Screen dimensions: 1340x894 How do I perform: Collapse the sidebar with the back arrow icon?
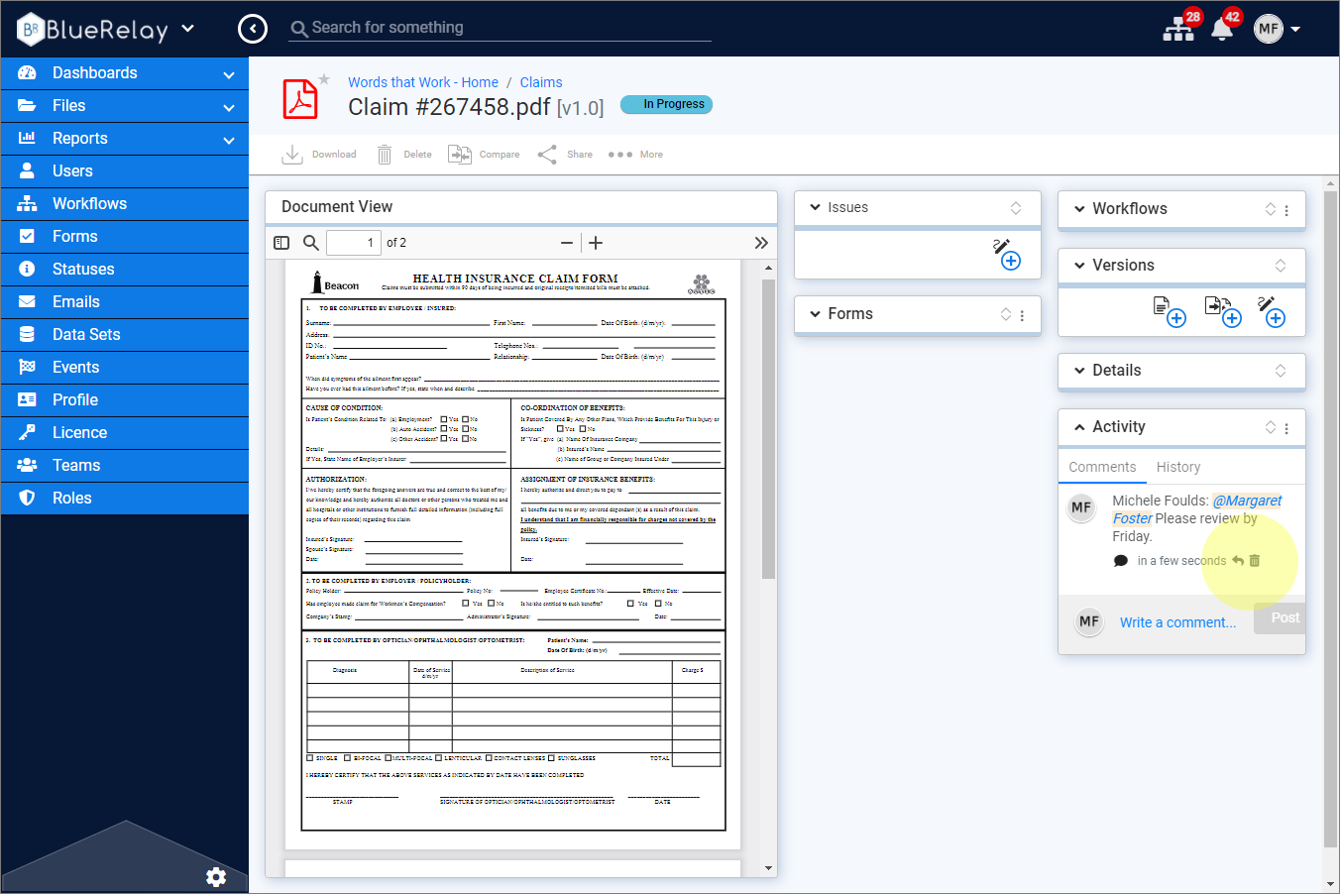coord(253,29)
